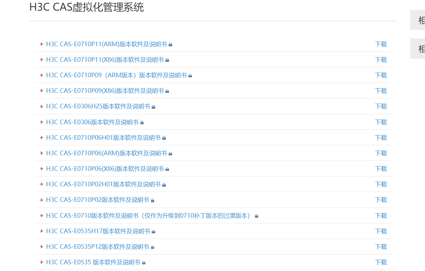Click 下载 for the E0535P12 row

(381, 247)
